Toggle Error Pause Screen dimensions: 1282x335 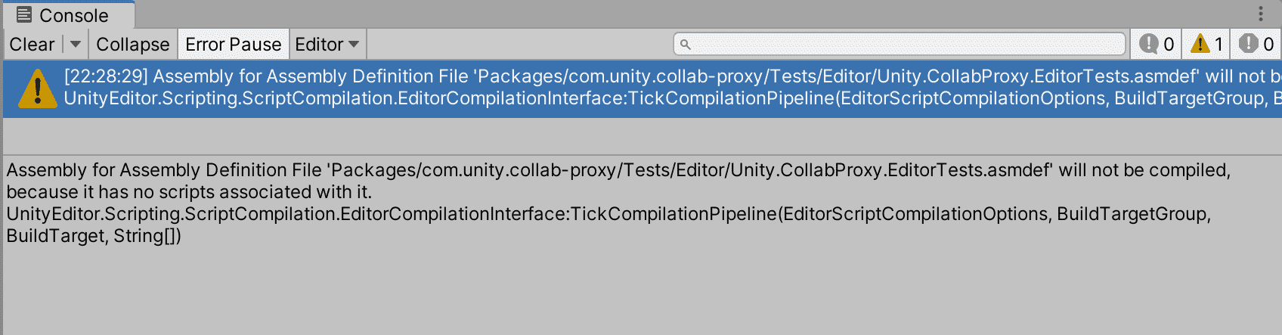click(233, 45)
